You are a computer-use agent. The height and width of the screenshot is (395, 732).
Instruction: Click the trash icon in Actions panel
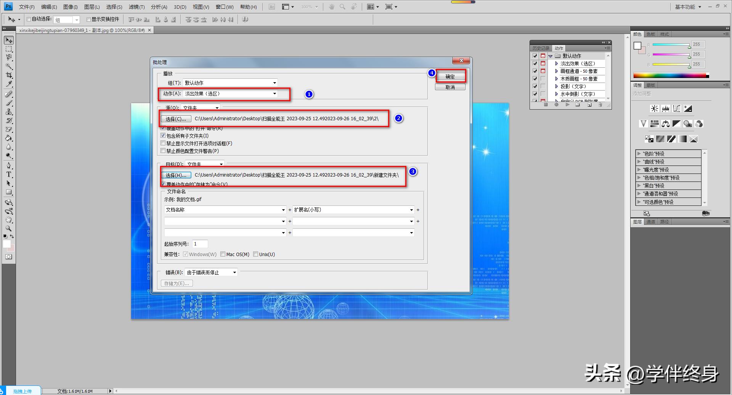click(x=600, y=105)
